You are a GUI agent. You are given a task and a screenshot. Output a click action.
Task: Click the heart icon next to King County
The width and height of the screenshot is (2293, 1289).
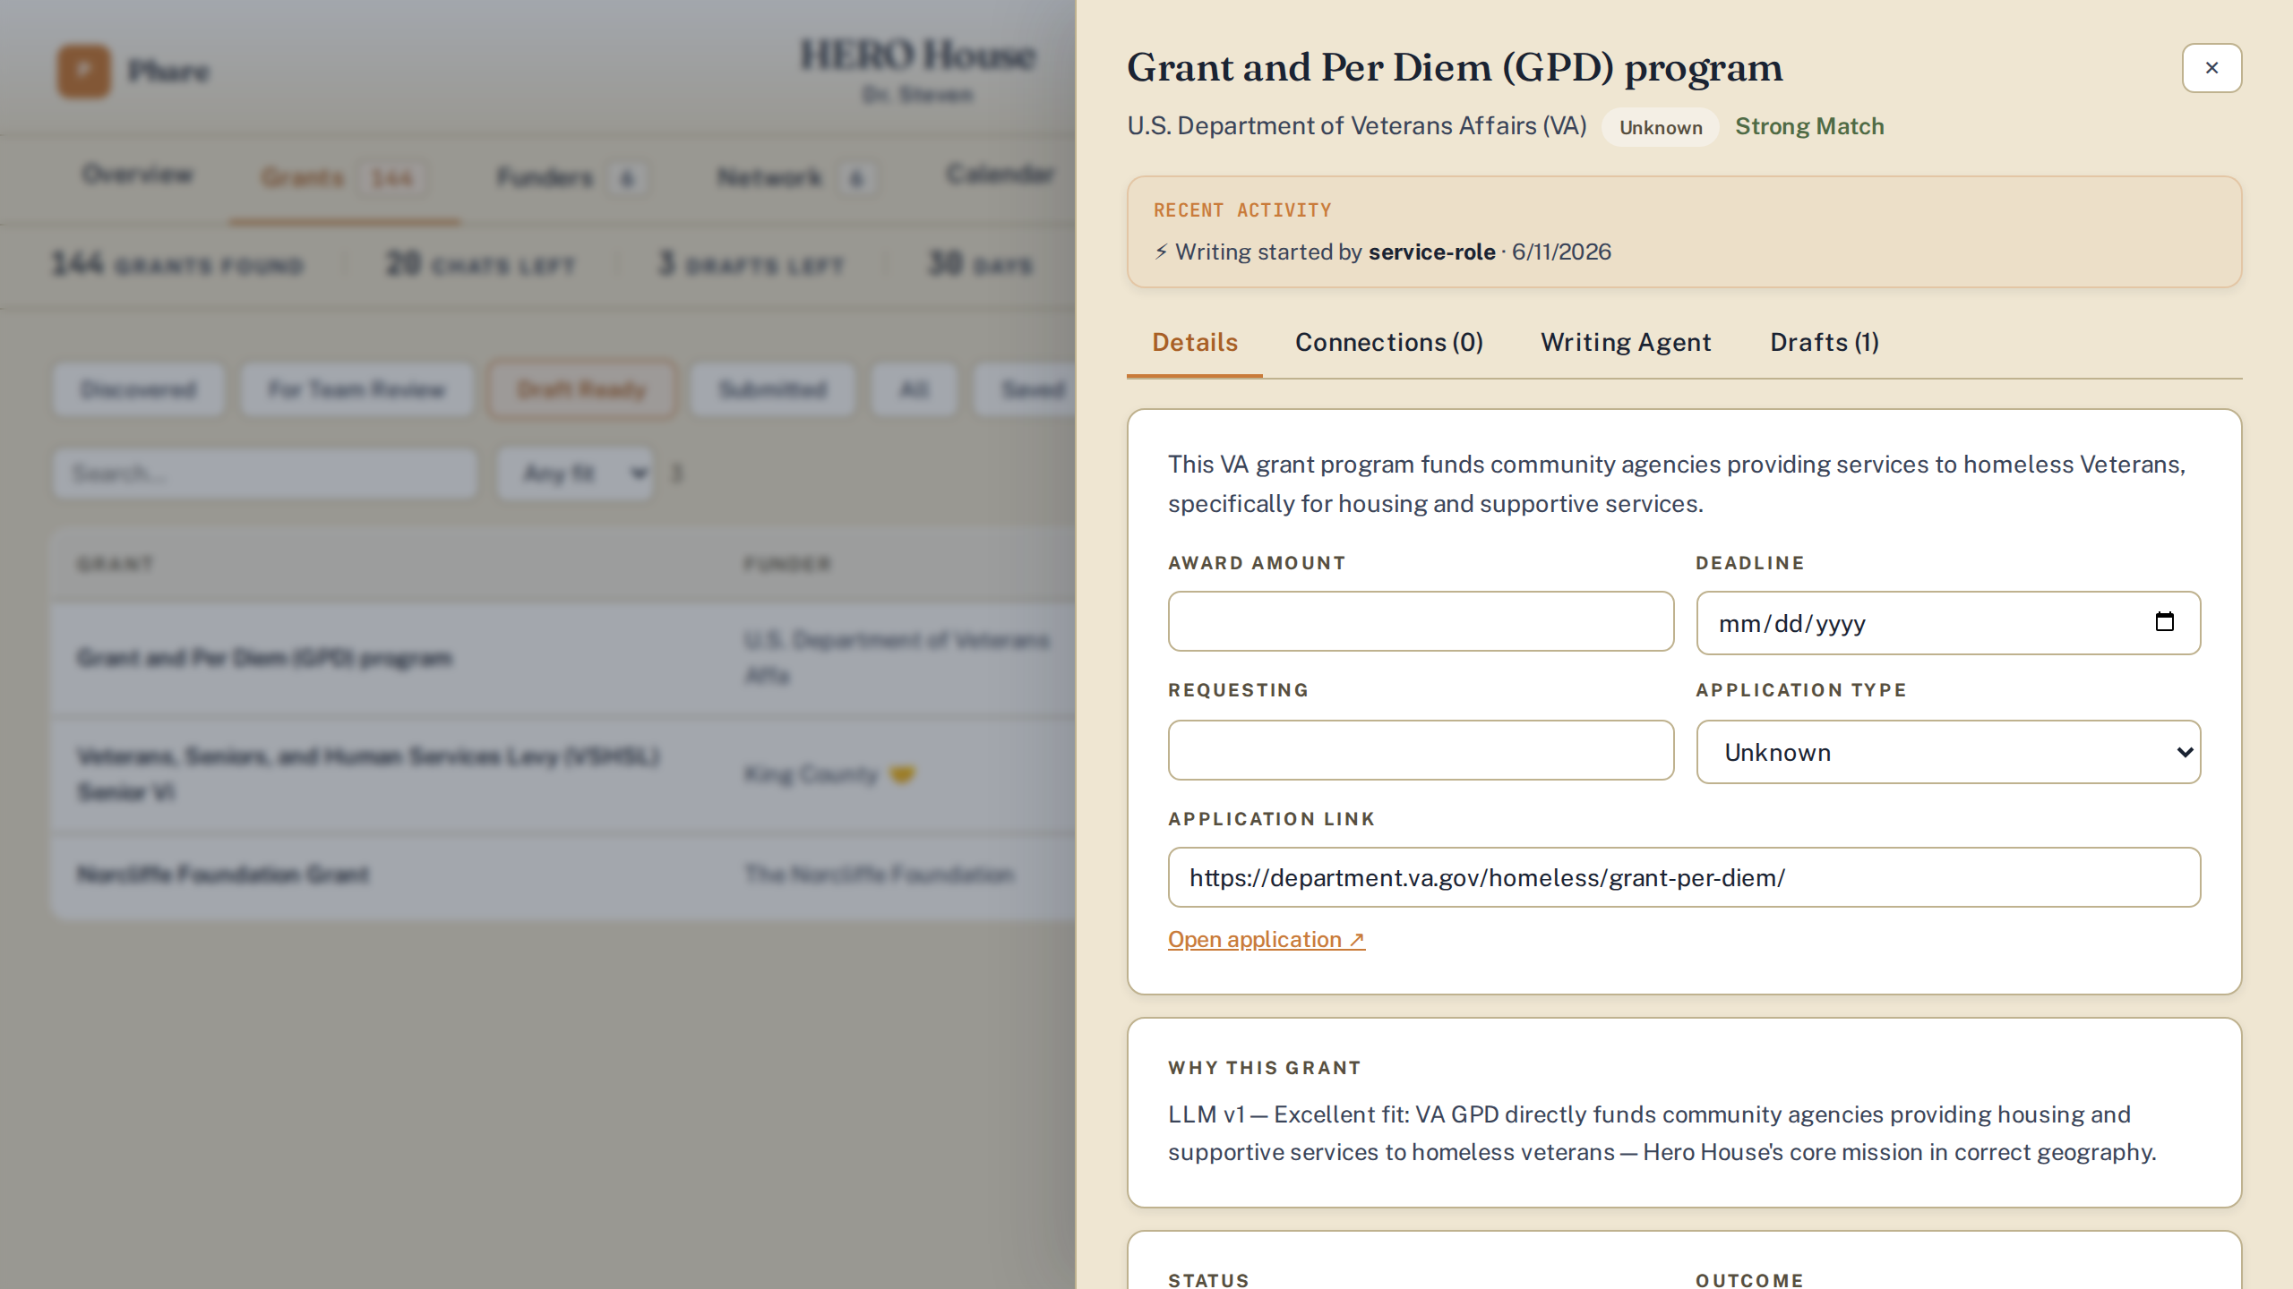[902, 774]
